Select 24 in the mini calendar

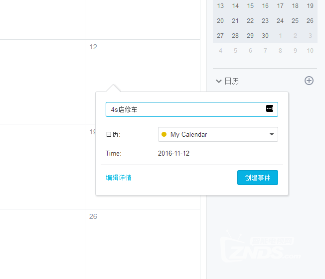pyautogui.click(x=280, y=21)
